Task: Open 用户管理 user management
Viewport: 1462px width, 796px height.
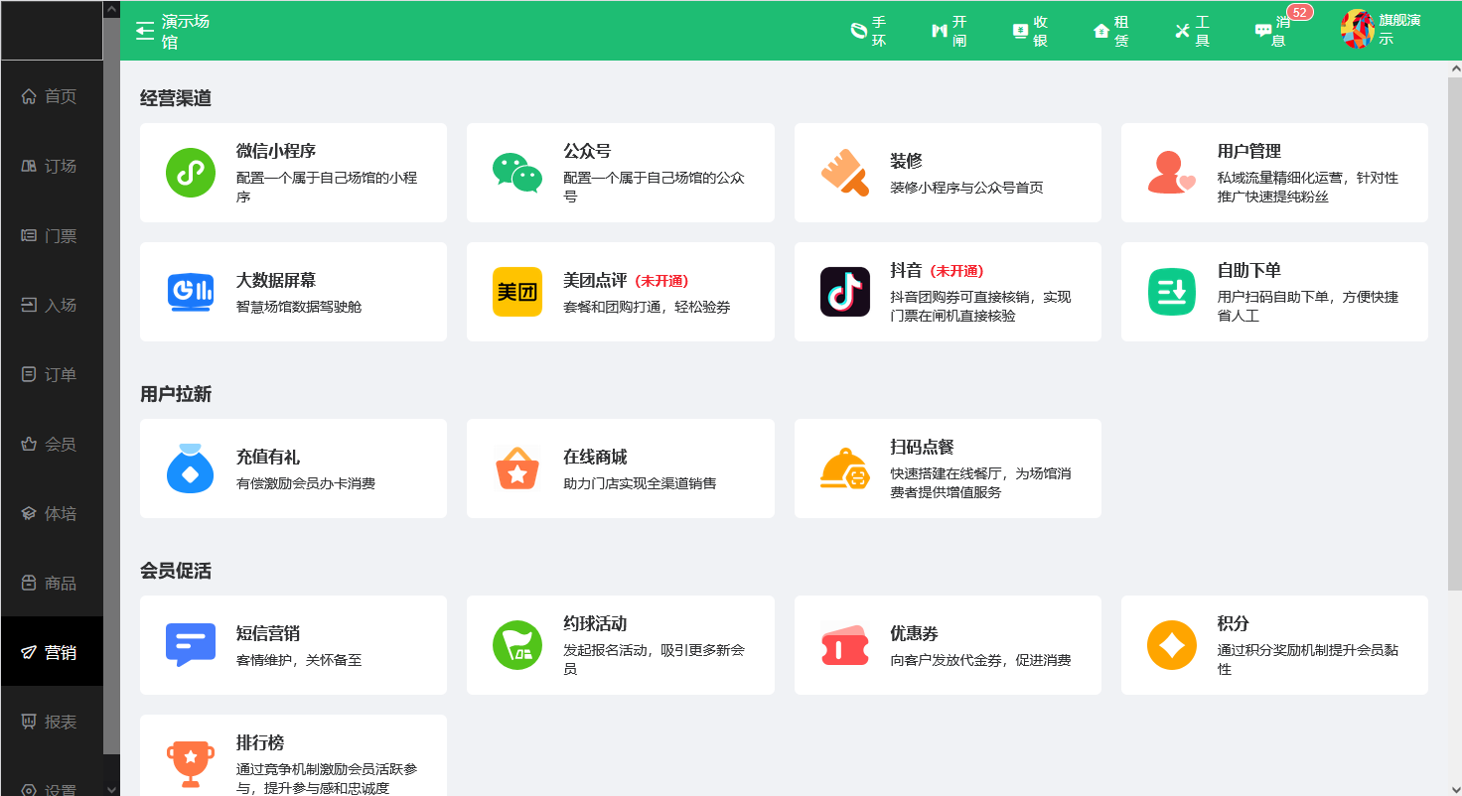Action: 1274,172
